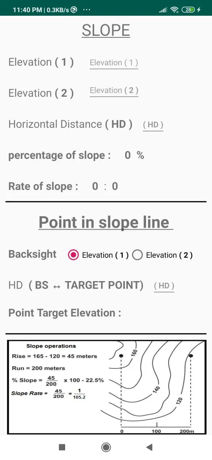Tap the Horizontal Distance HD field

153,125
